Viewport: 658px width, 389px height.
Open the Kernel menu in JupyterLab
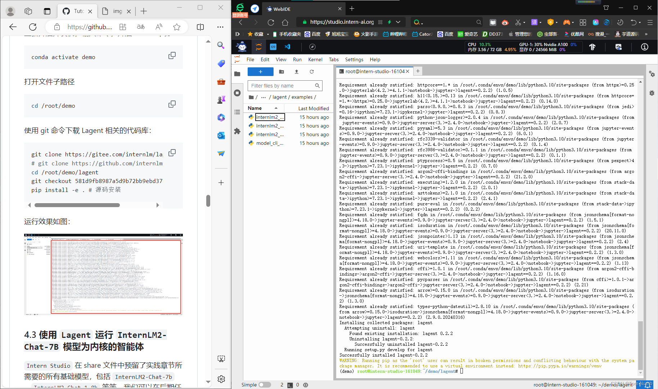click(315, 59)
